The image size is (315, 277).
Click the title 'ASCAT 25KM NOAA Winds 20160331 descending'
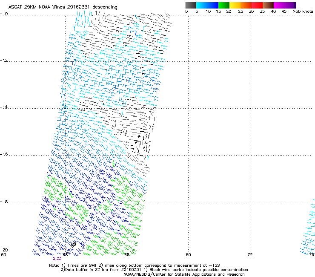tap(63, 7)
